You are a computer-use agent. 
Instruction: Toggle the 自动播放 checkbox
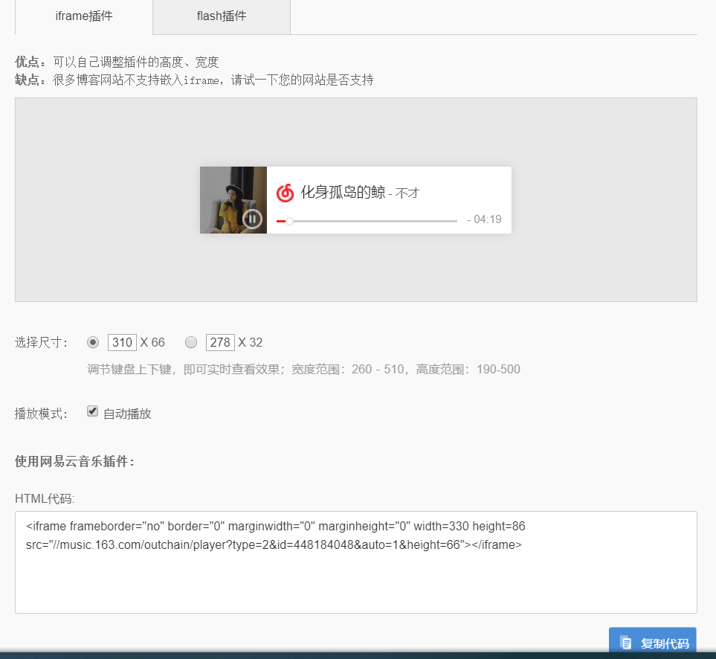coord(93,411)
